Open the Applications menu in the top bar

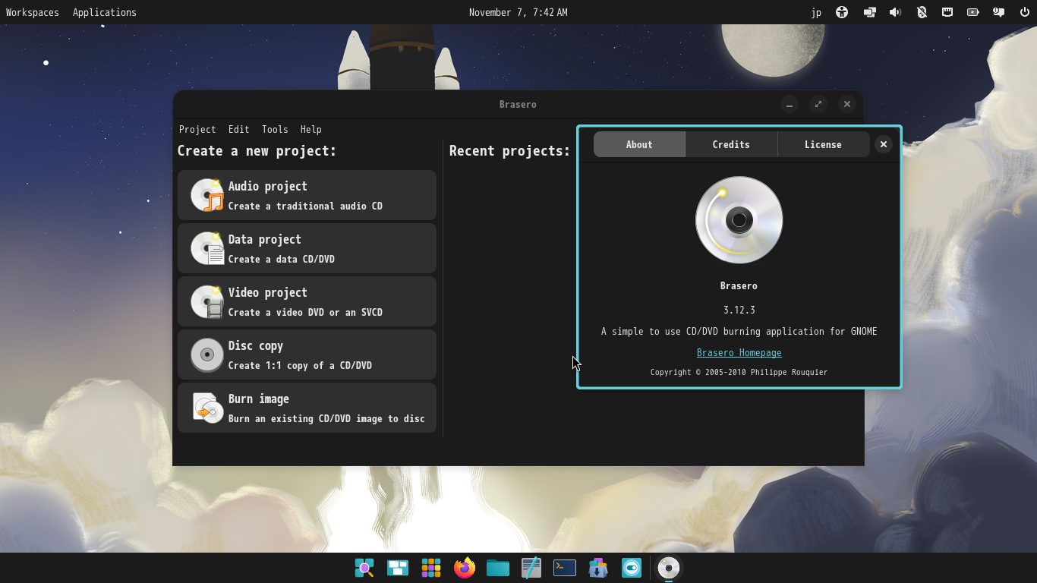pyautogui.click(x=104, y=12)
